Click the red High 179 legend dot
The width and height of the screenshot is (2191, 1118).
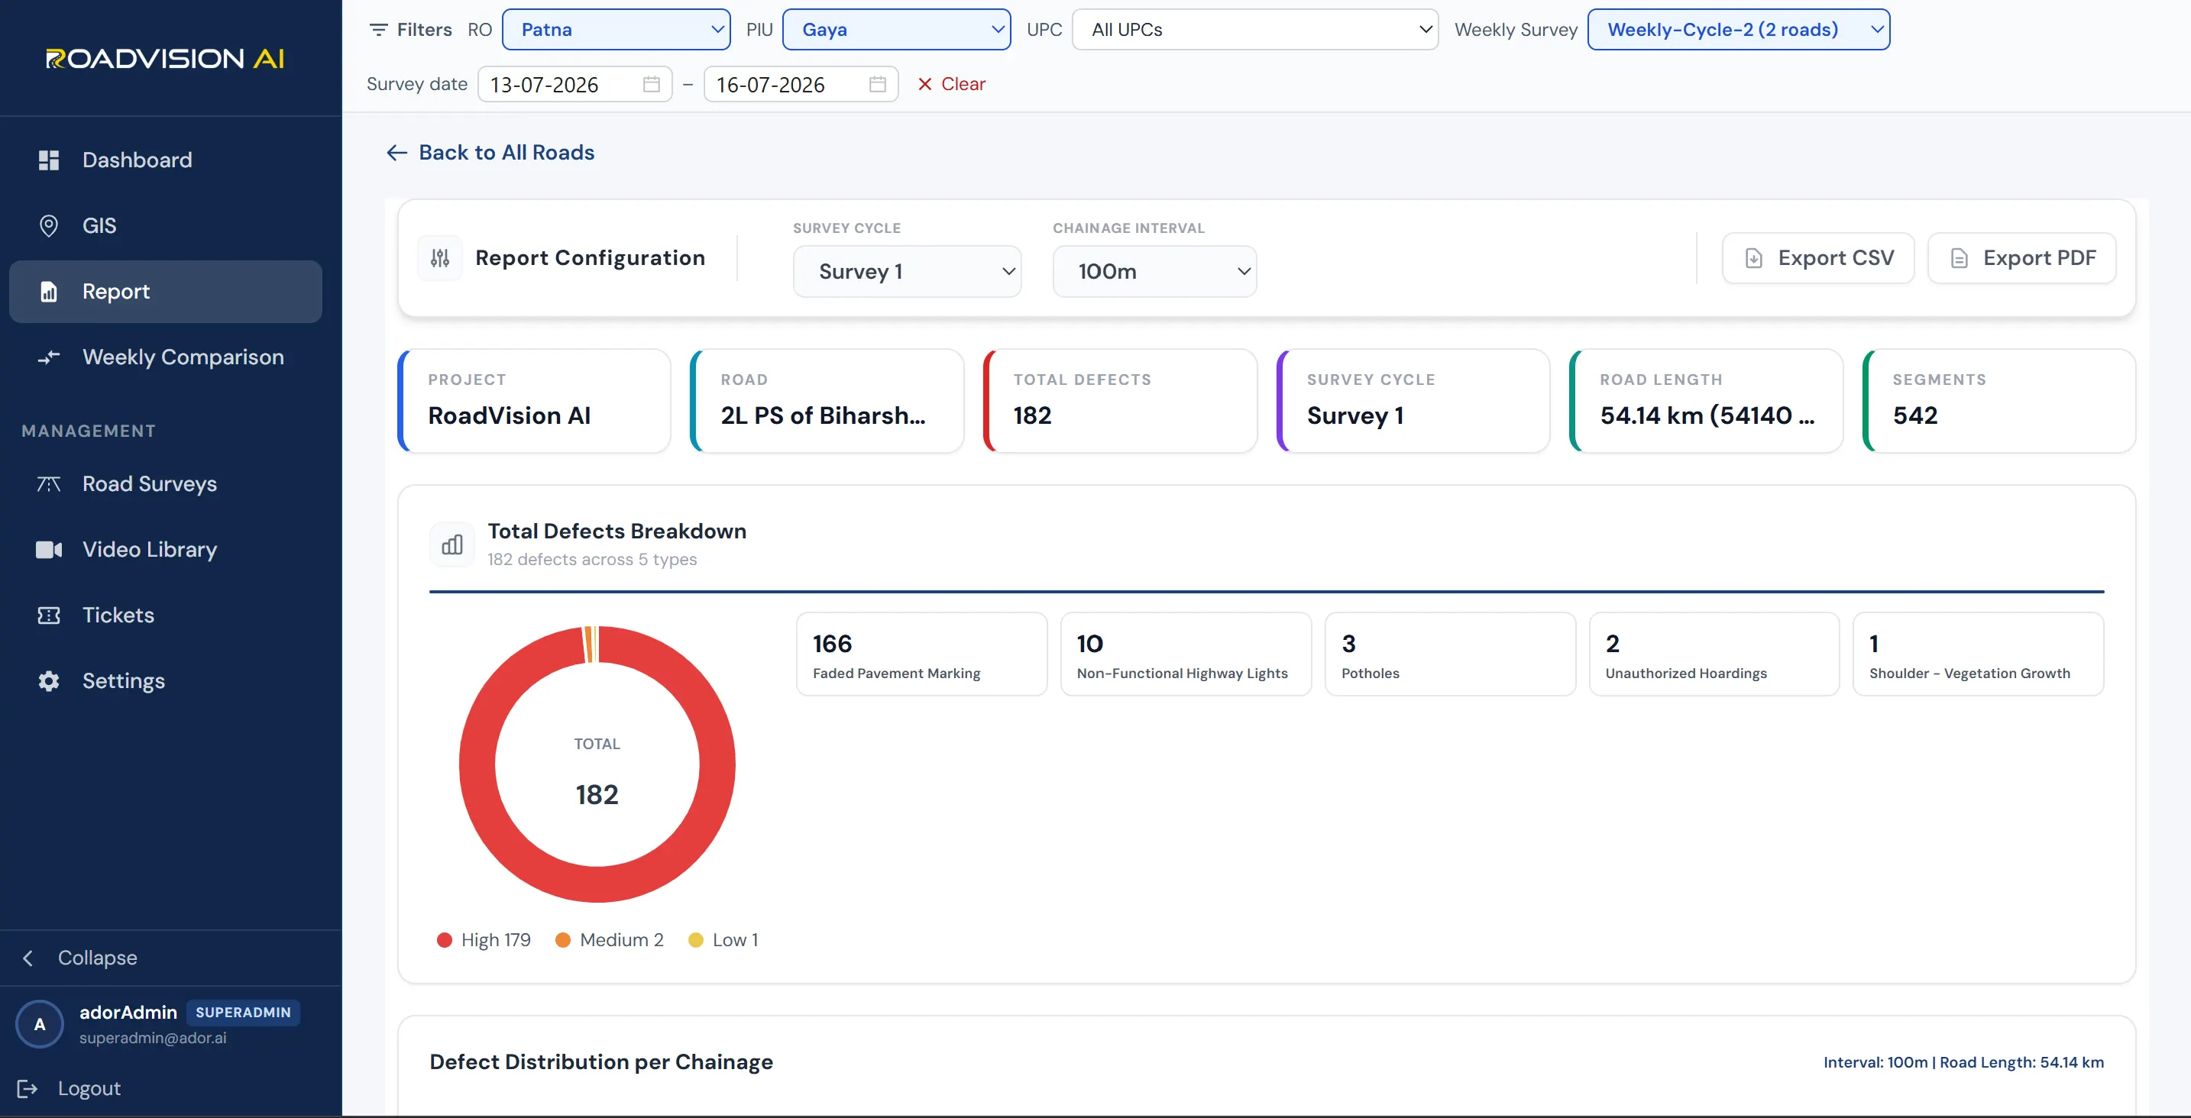[x=444, y=940]
